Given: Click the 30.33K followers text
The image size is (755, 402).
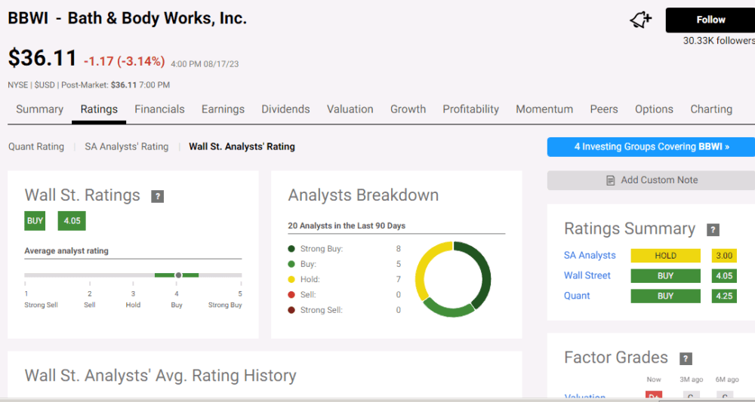Looking at the screenshot, I should click(x=719, y=41).
